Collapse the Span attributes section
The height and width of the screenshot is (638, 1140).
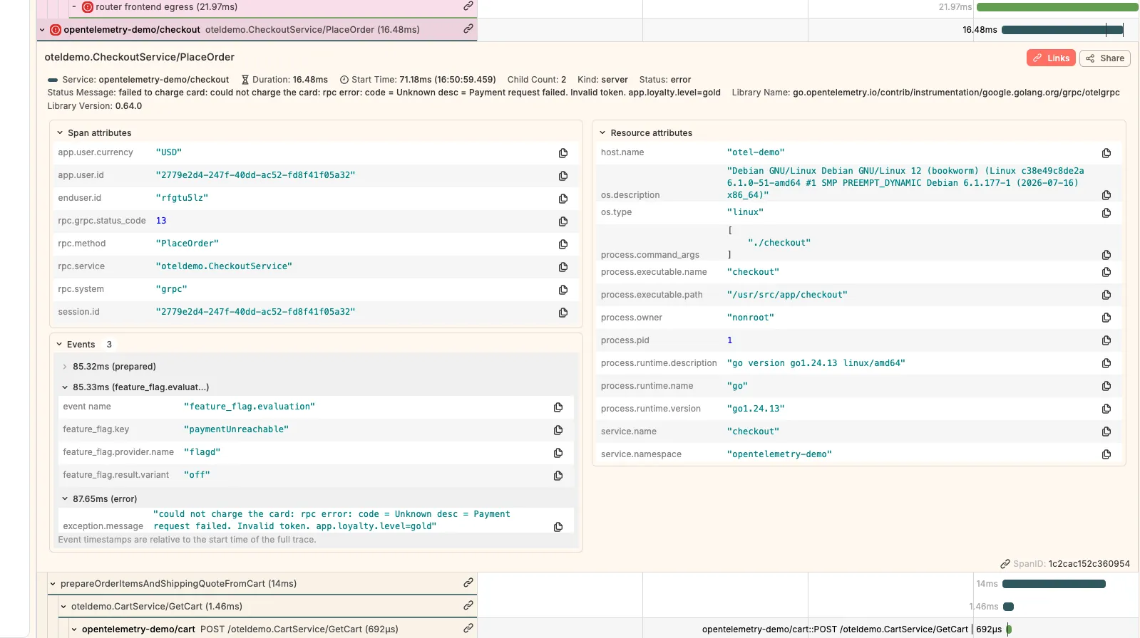coord(60,133)
